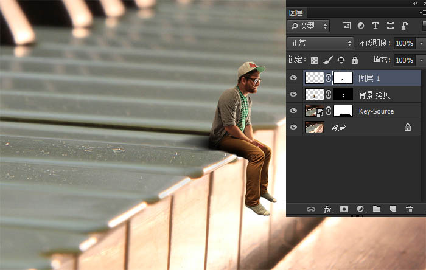Create a new layer group folder
This screenshot has width=426, height=270.
377,209
